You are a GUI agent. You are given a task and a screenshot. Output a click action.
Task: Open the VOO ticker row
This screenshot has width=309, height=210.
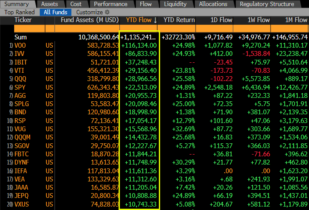(x=20, y=45)
